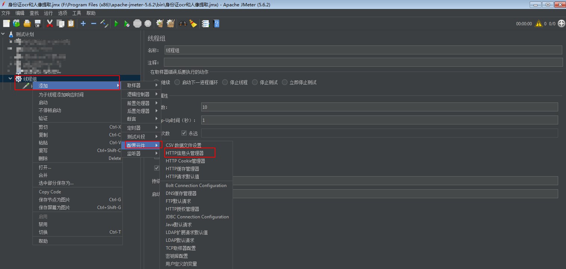Expand the 后置处理器 submenu
This screenshot has height=269, width=566.
tap(141, 111)
